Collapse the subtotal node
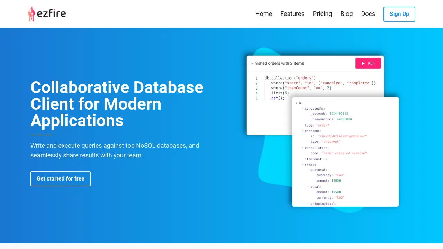This screenshot has height=249, width=443. tap(308, 170)
